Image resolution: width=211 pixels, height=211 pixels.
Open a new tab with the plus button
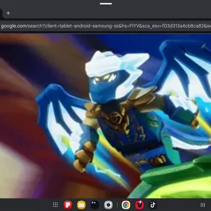pyautogui.click(x=8, y=13)
